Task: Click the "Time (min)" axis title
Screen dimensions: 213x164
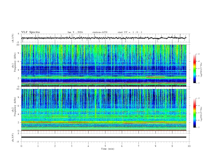Action: point(108,149)
